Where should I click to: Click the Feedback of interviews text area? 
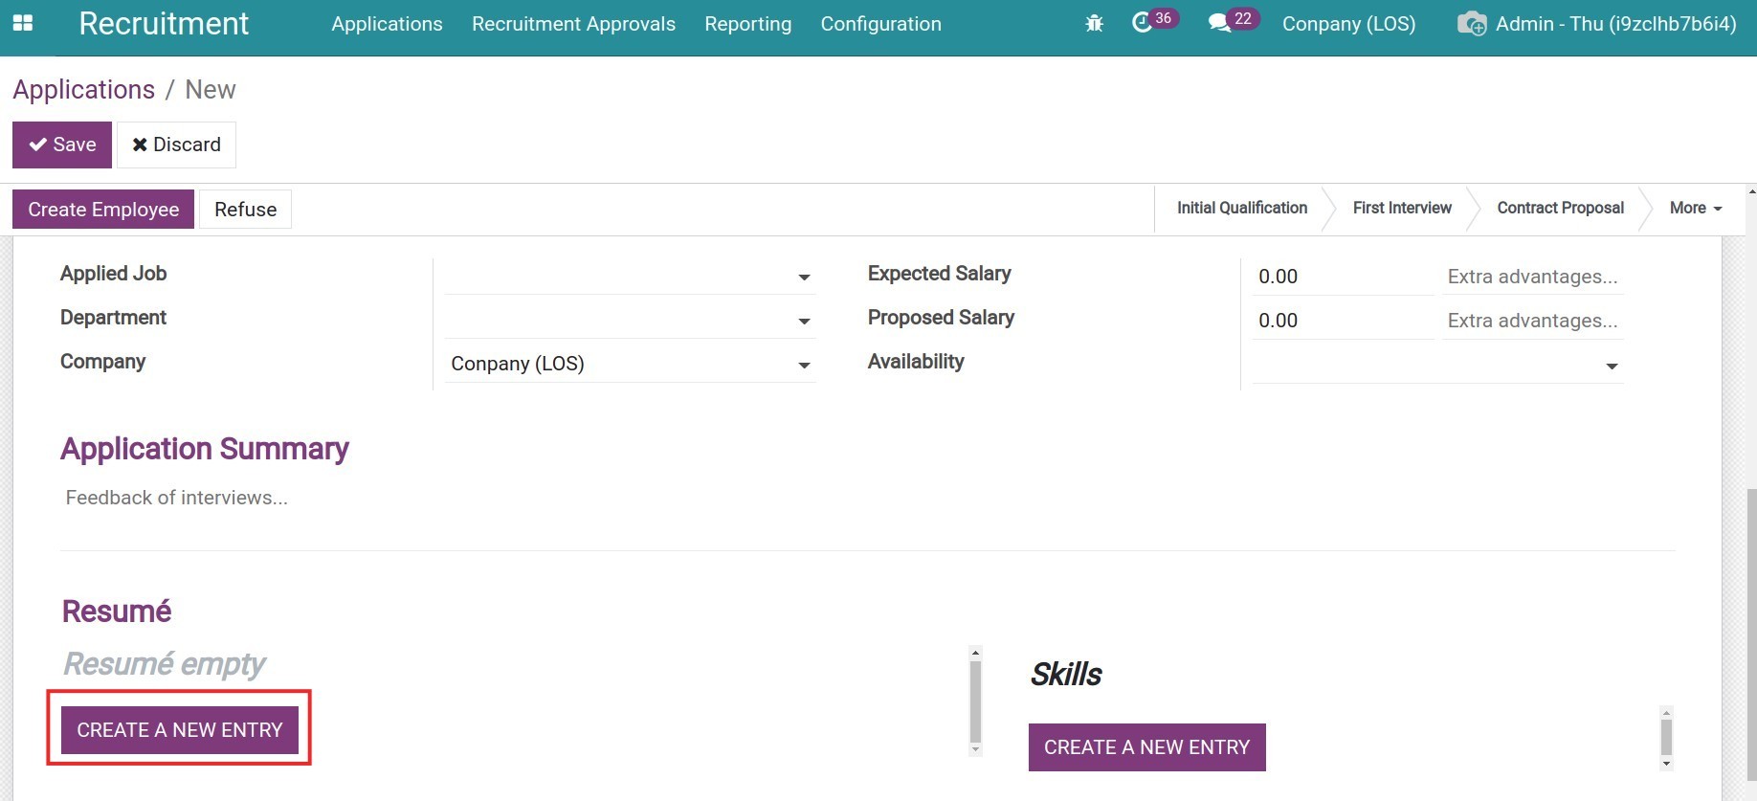click(x=867, y=498)
